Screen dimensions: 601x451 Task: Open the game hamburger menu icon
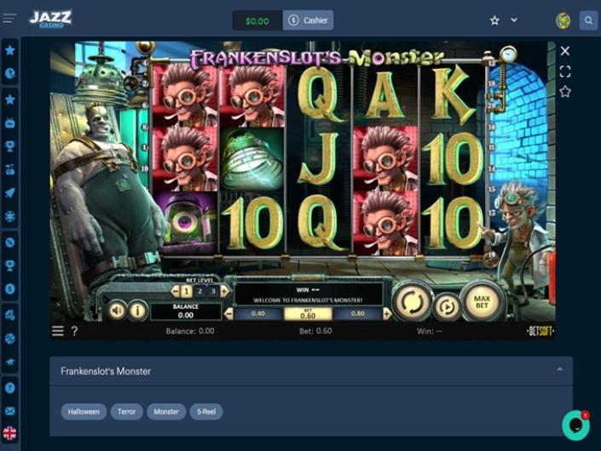[x=58, y=331]
